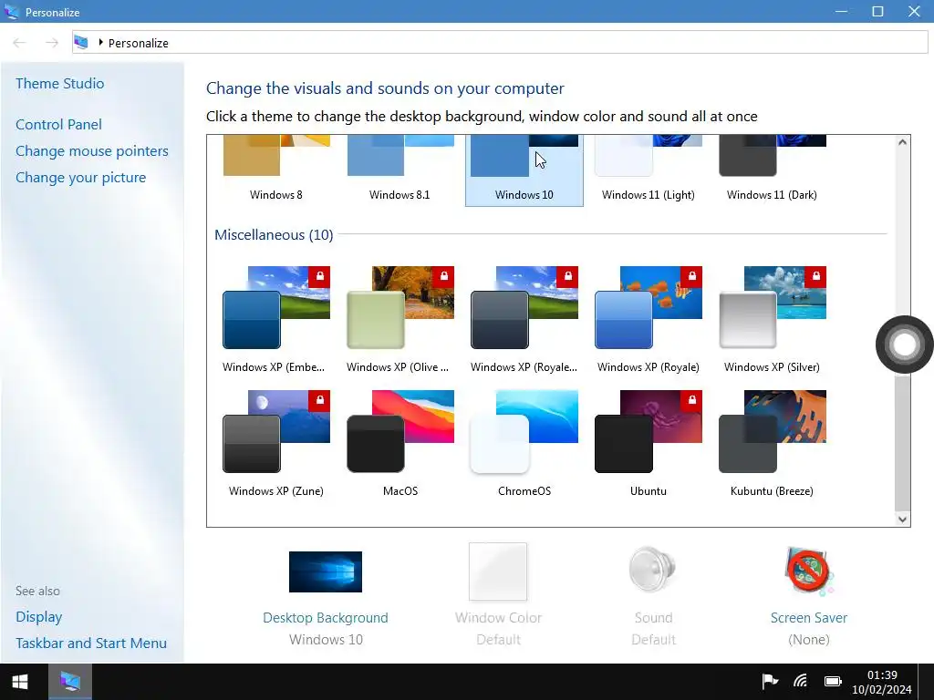Click the red lock badge on Windows XP (Royale)
The height and width of the screenshot is (700, 934).
click(x=691, y=277)
